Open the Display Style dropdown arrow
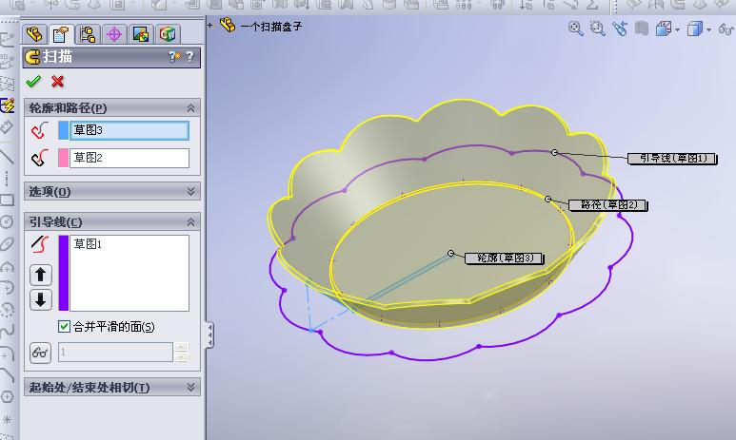 708,30
